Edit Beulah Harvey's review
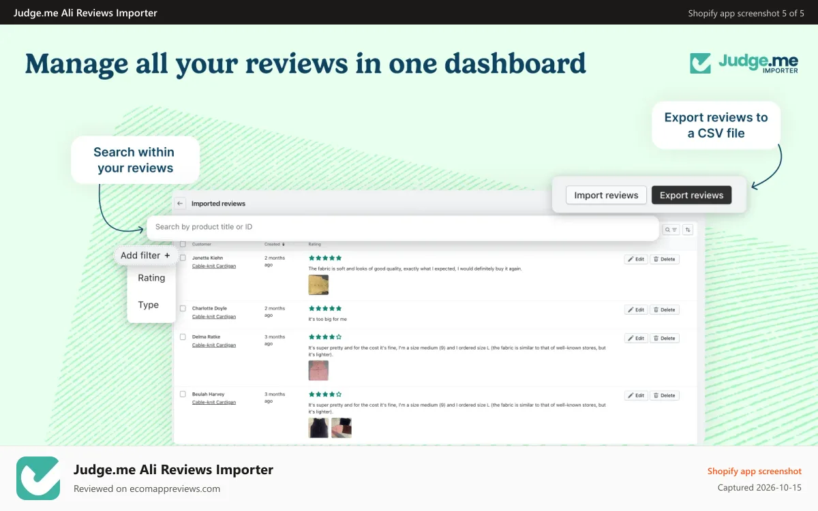This screenshot has height=511, width=818. coord(635,396)
